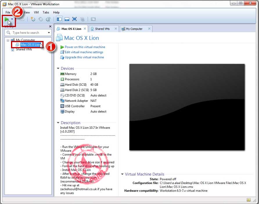
Task: Click the large VM icon beside the title
Action: [x=59, y=37]
